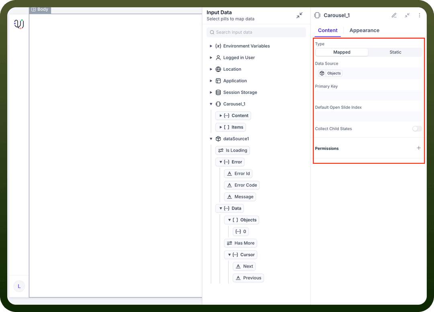Click the Objects pill in Data Source
This screenshot has height=312, width=434.
point(330,73)
